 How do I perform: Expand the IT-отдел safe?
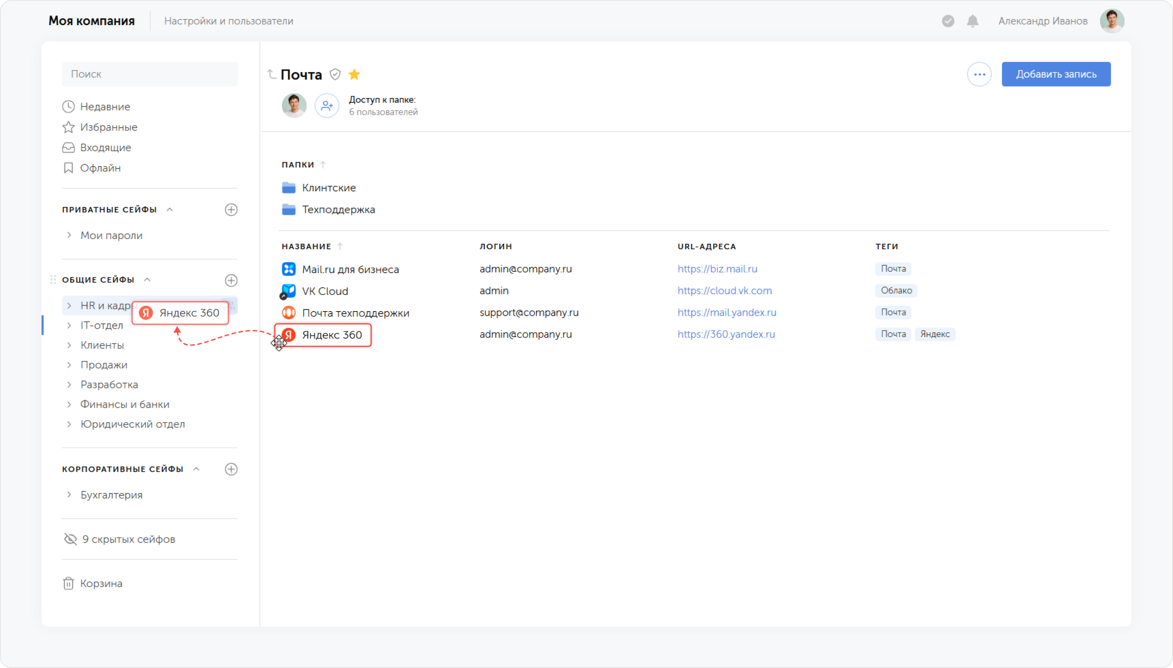[69, 325]
